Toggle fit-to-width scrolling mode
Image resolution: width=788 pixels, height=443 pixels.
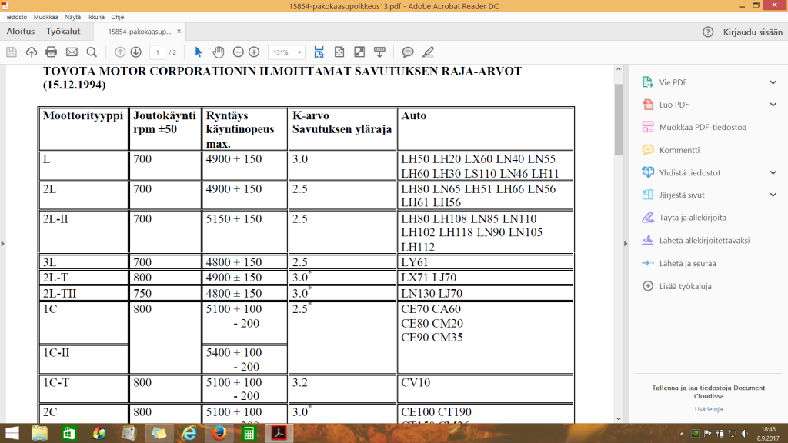(319, 52)
